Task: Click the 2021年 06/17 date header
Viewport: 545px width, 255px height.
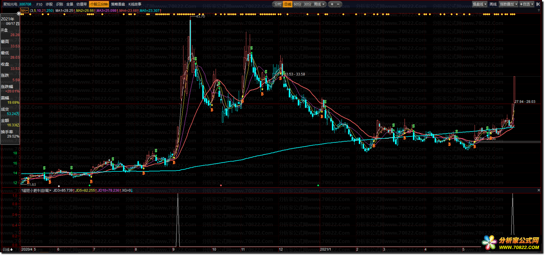Action: coord(10,21)
